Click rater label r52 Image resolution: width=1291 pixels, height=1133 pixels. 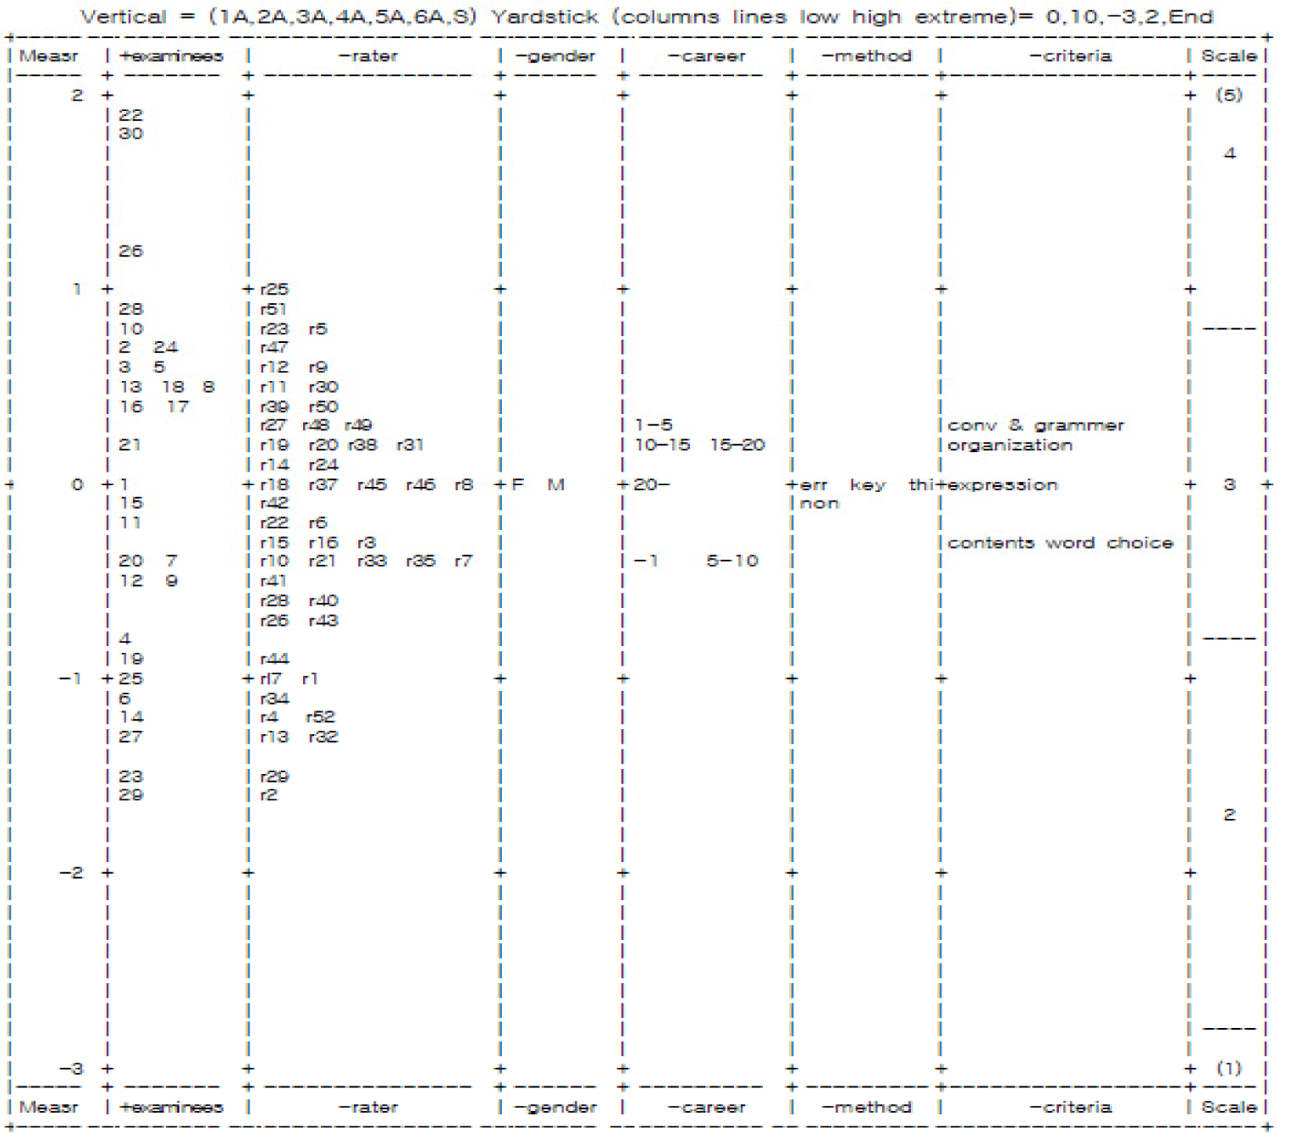pos(321,716)
